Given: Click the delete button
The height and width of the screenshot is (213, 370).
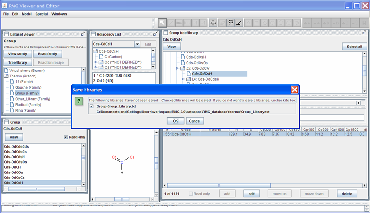Looking at the screenshot, I should pyautogui.click(x=346, y=194).
